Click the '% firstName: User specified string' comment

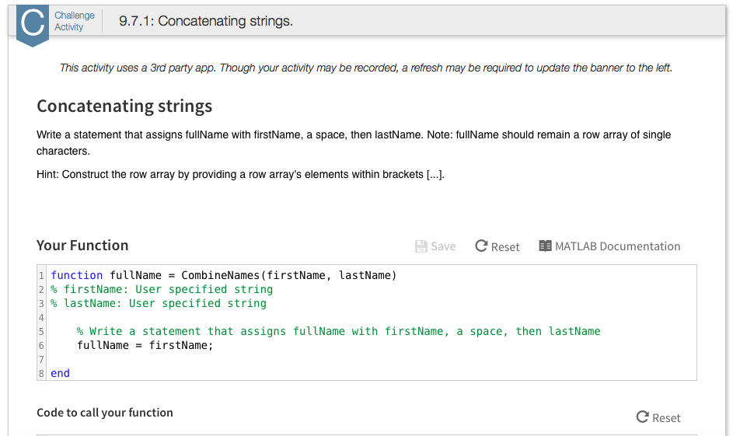click(x=162, y=289)
